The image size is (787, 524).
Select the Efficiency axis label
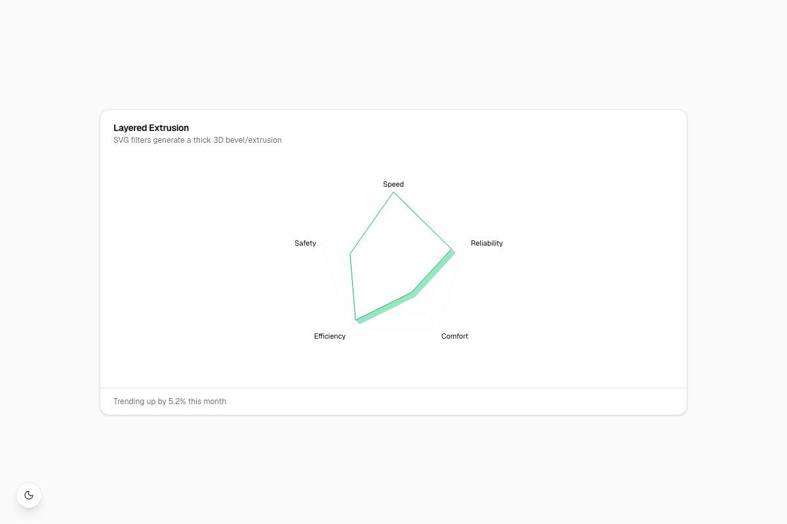[x=330, y=336]
